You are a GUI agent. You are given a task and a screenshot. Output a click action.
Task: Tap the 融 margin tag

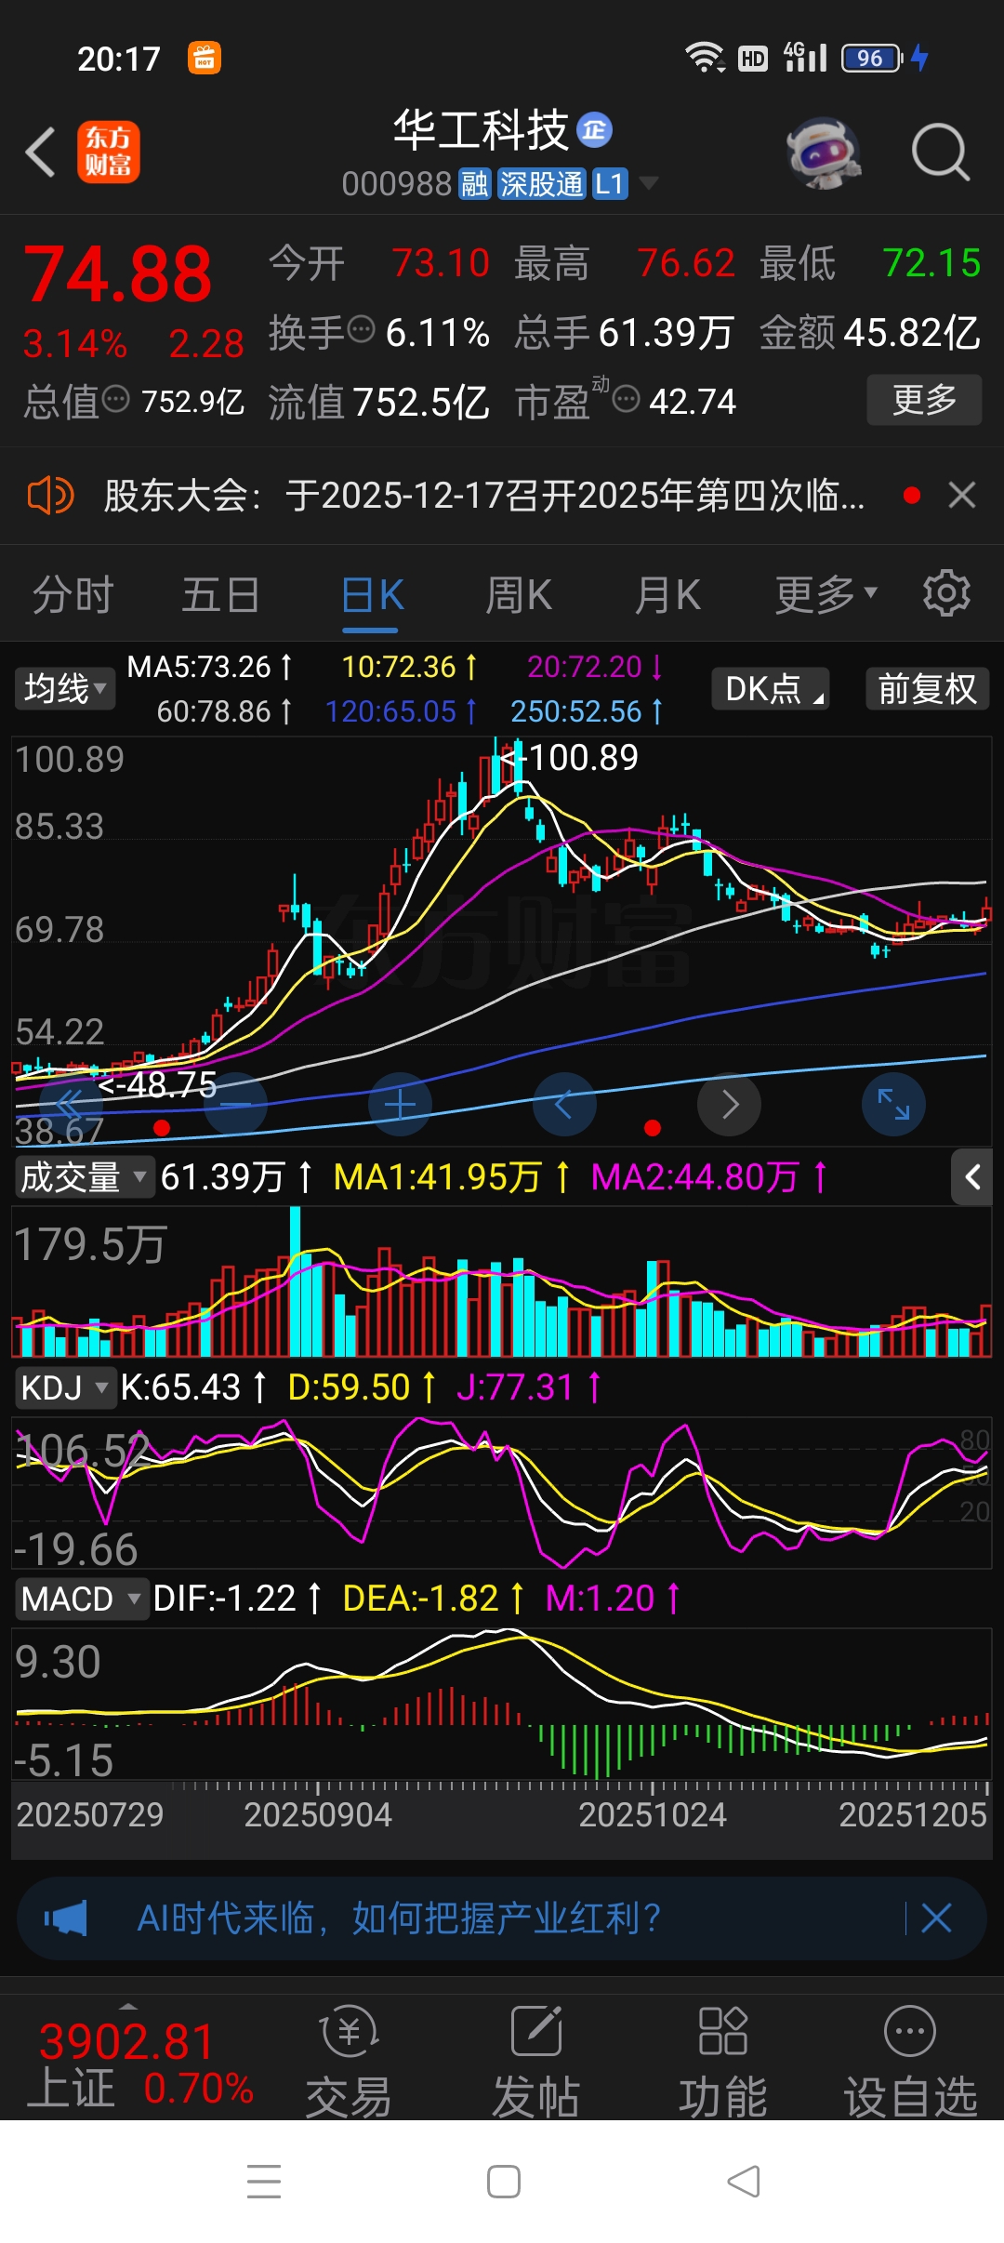474,184
